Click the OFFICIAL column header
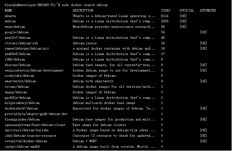The image size is (232, 151). pyautogui.click(x=187, y=10)
